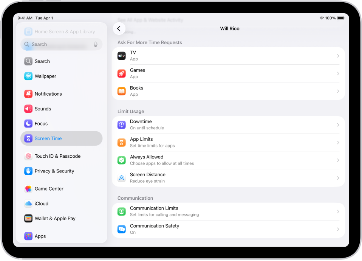Click the Search magnifier icon in sidebar list
This screenshot has height=261, width=362.
tap(28, 61)
